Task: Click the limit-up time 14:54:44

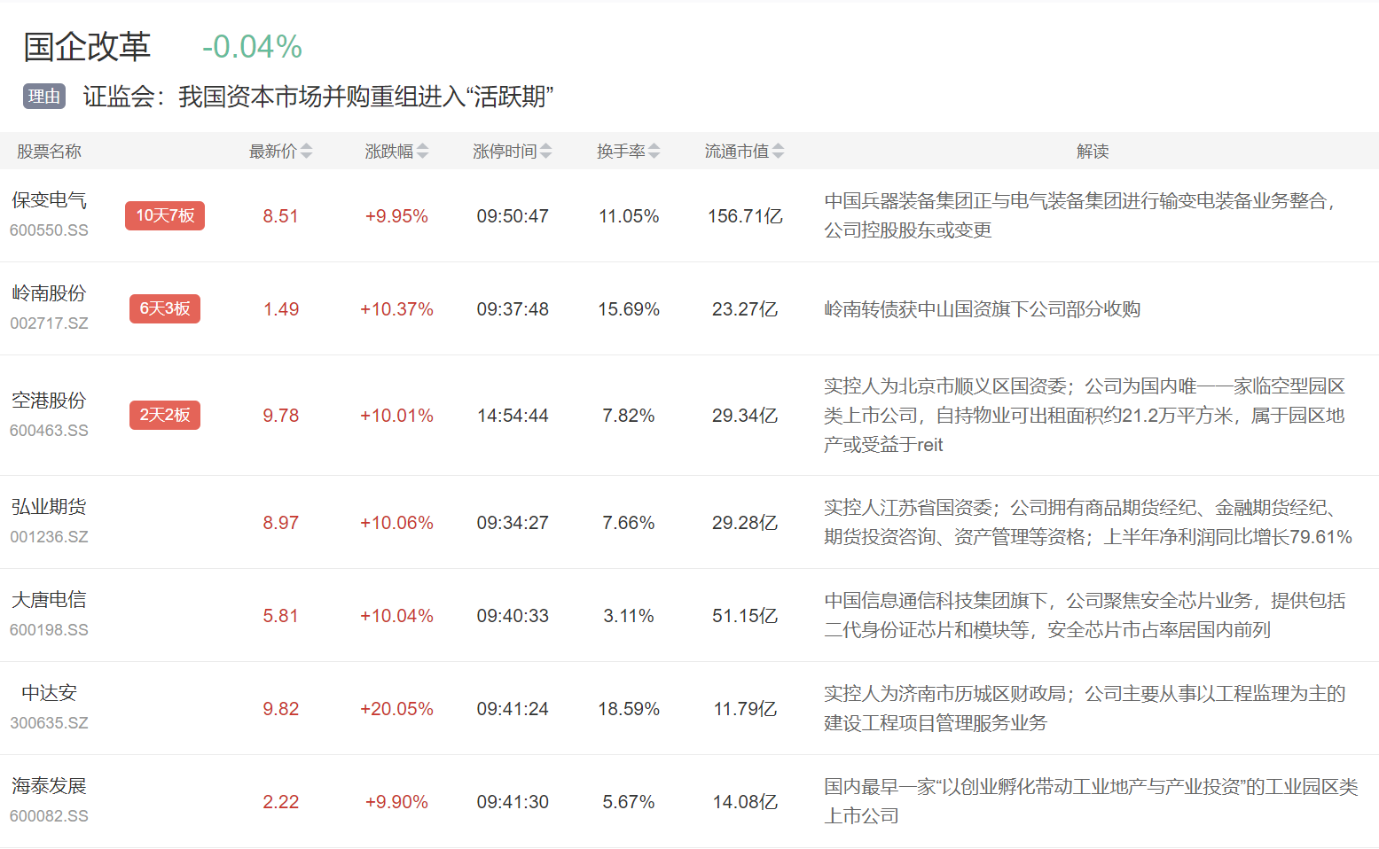Action: tap(513, 416)
